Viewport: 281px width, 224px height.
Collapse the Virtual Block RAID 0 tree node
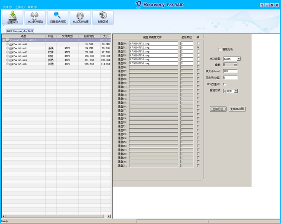click(x=4, y=40)
